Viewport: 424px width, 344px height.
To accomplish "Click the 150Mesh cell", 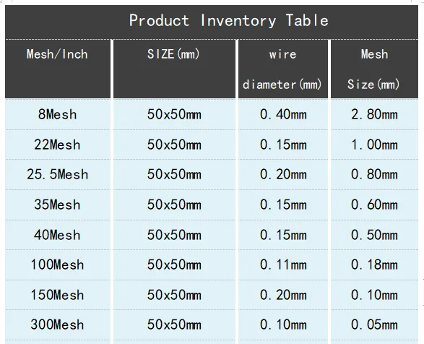I will tap(57, 295).
